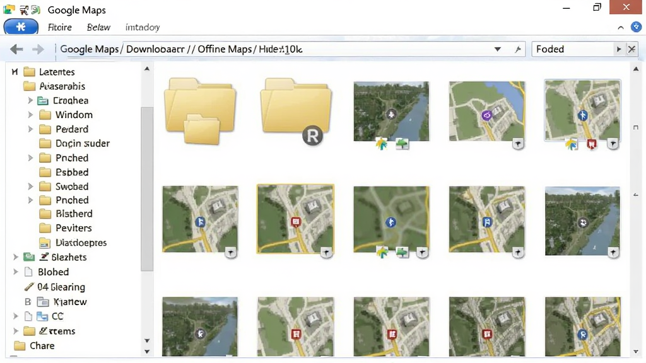The width and height of the screenshot is (646, 363).
Task: Open the folder marked with R badge
Action: click(x=296, y=111)
